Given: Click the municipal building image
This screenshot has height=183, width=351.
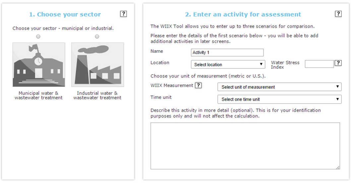Looking at the screenshot, I should click(39, 65).
